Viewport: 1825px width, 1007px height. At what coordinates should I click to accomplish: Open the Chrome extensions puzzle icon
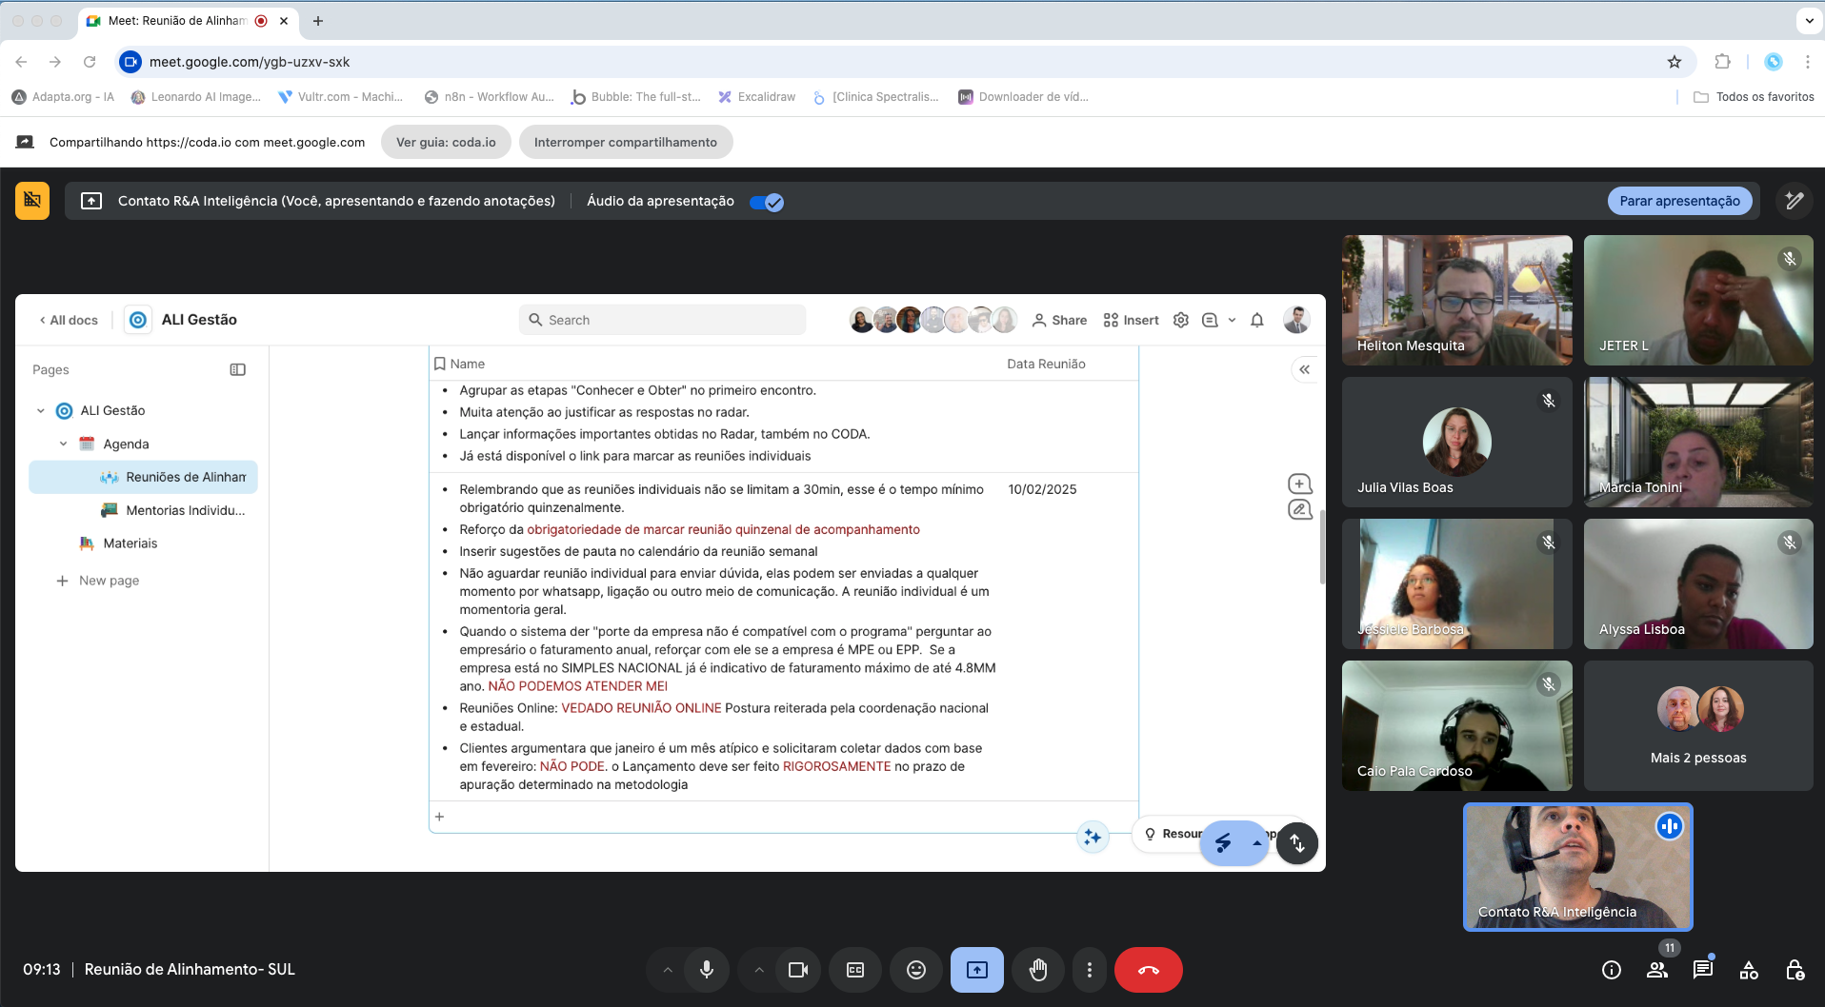1722,62
